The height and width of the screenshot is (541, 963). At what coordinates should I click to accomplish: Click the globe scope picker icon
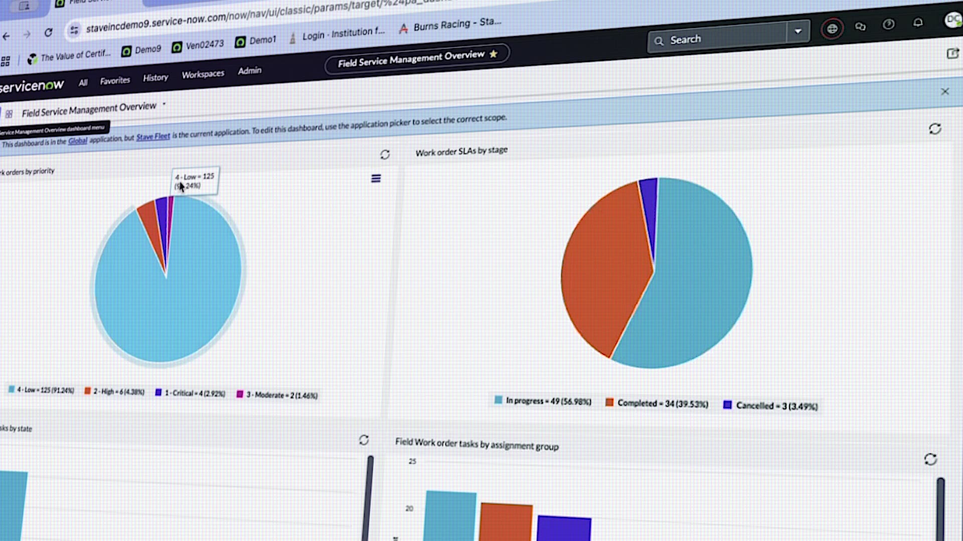[x=832, y=29]
